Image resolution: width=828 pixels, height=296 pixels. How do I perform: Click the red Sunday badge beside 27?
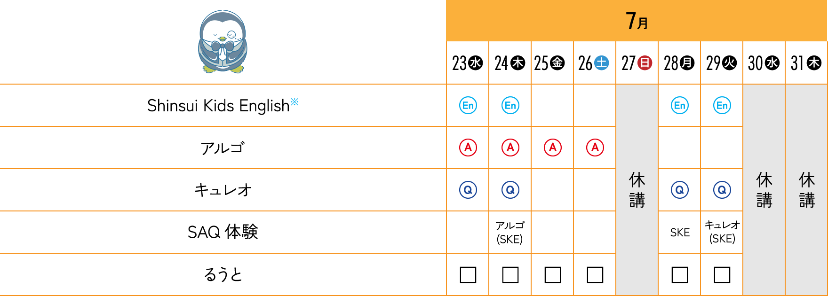[645, 63]
